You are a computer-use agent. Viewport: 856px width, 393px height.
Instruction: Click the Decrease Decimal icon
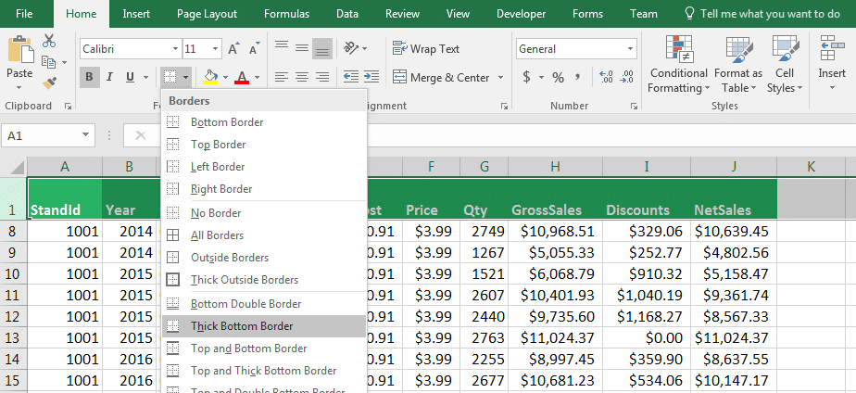pos(626,77)
